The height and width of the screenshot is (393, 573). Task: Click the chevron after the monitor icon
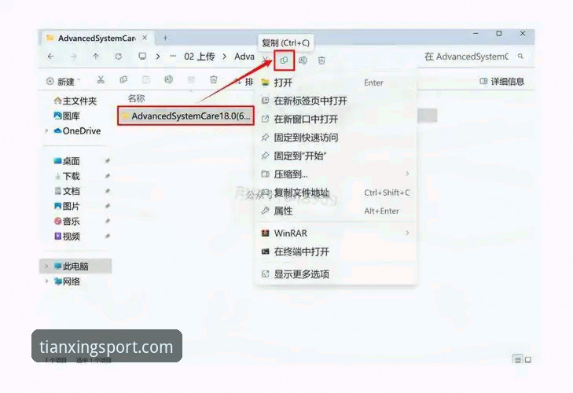coord(158,57)
